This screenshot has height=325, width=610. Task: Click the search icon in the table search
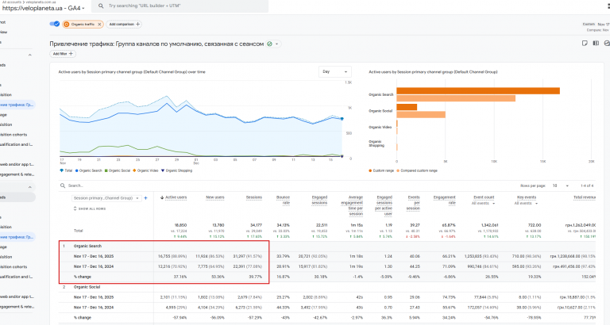[x=64, y=185]
